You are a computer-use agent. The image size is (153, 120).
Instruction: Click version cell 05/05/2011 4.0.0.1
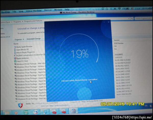122,66
